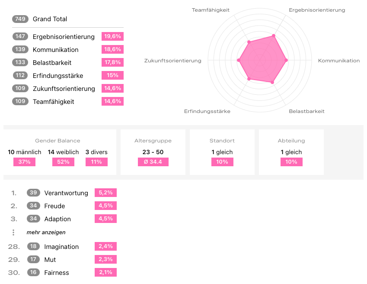
Task: Click the Kommunikation radar chart label
Action: 339,61
